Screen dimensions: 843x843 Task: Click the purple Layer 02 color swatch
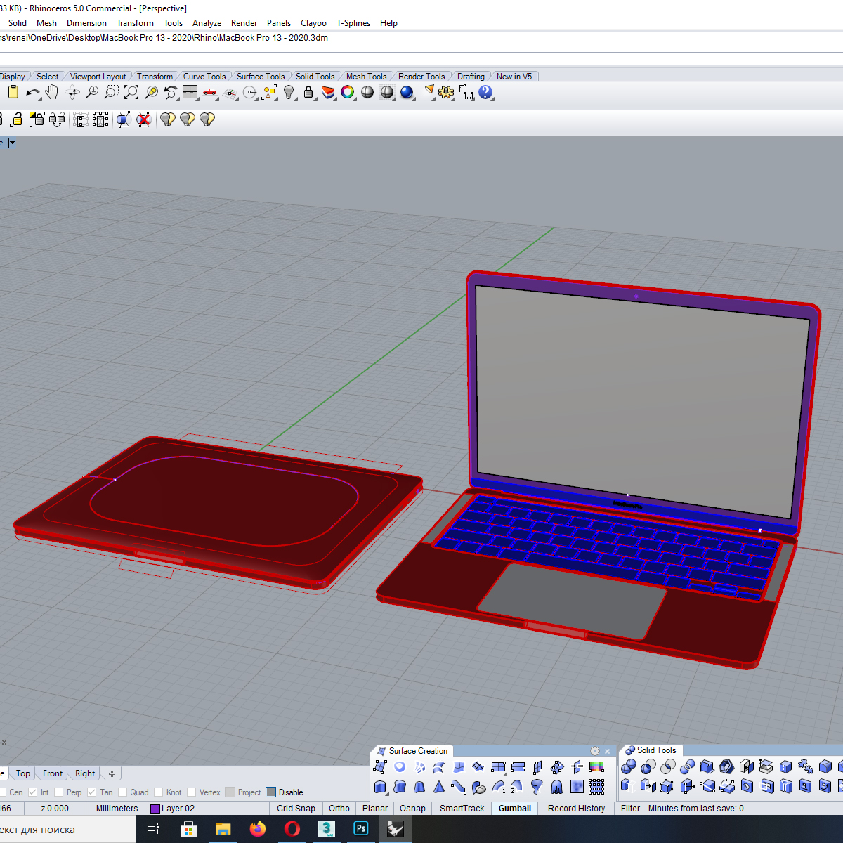point(155,809)
